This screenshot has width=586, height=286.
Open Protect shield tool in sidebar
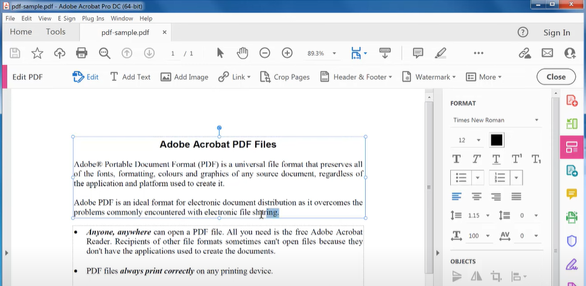click(572, 241)
